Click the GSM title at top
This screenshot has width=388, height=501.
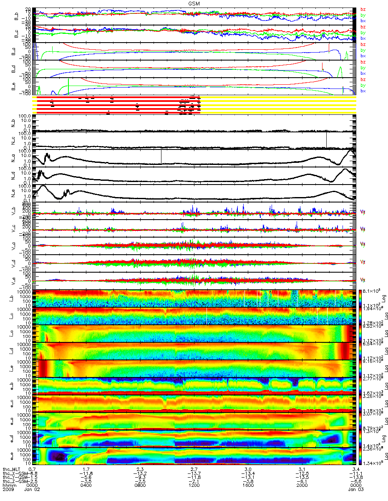(194, 3)
